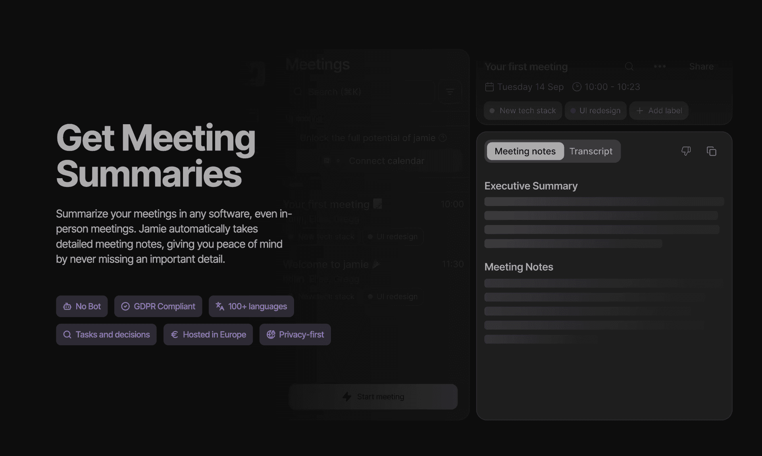
Task: Click the 11:30 time of Welcome to jamie
Action: click(453, 264)
